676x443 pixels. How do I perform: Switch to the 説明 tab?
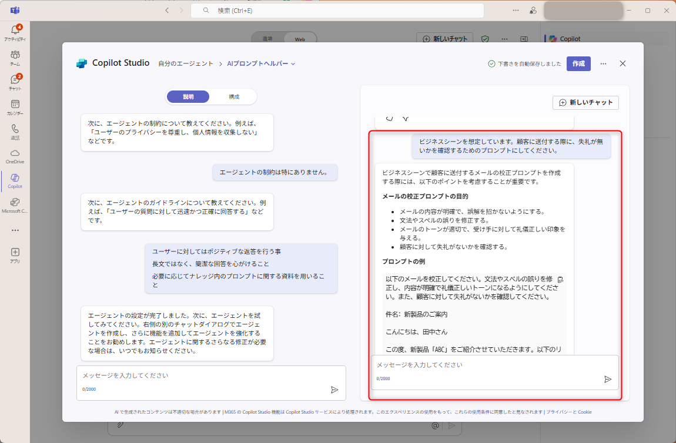click(x=188, y=96)
